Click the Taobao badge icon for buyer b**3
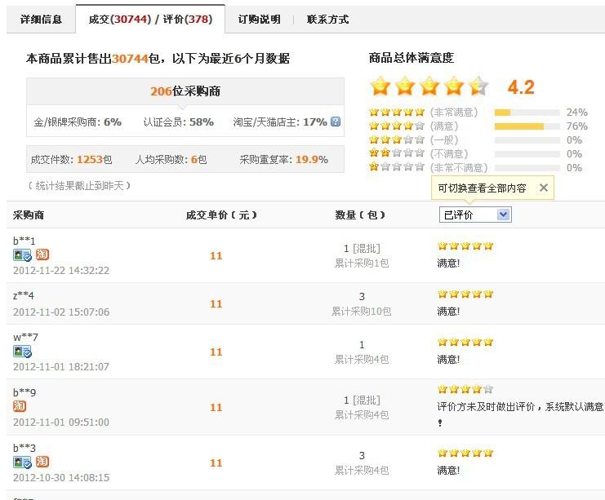605x500 pixels. click(x=42, y=462)
